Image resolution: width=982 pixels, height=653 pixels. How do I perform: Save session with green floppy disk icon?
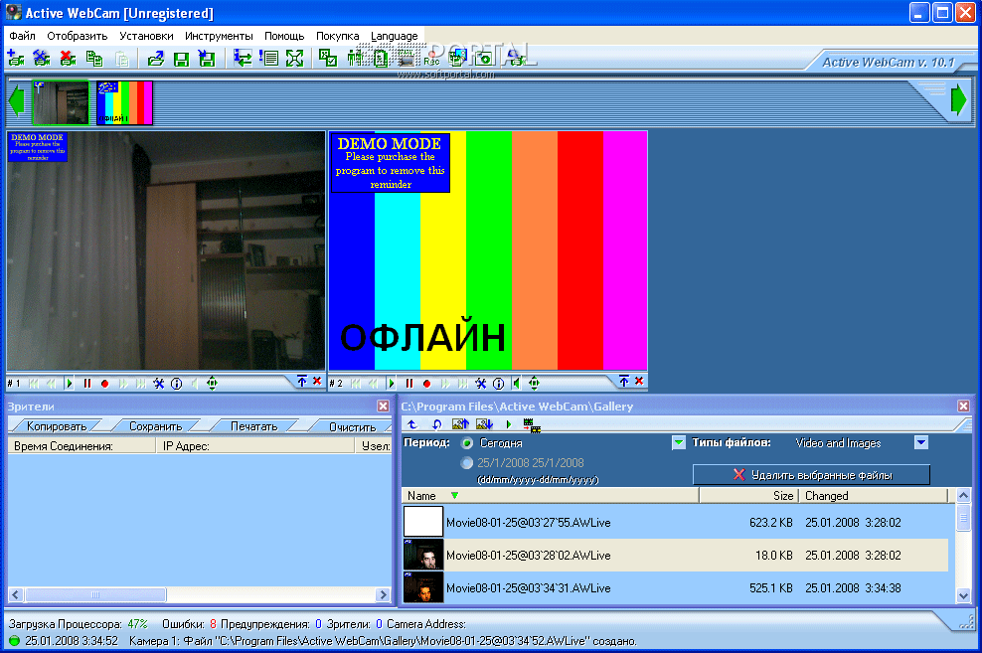pos(181,59)
